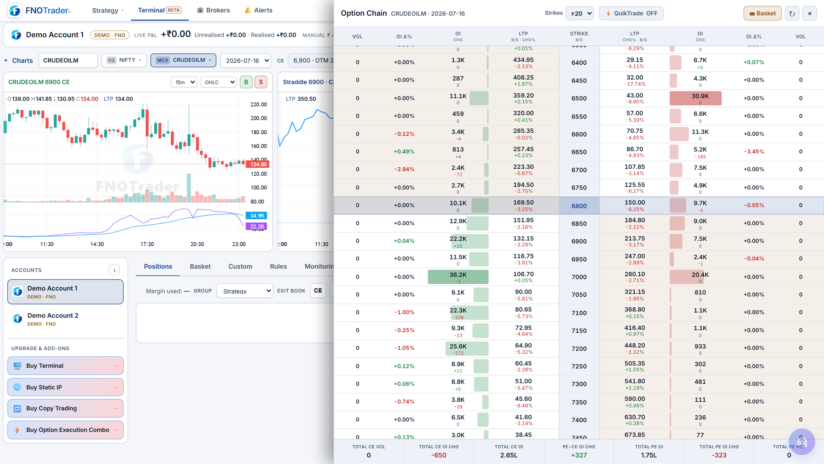Viewport: 824px width, 464px height.
Task: Click the 6900 strike cell
Action: pos(579,241)
